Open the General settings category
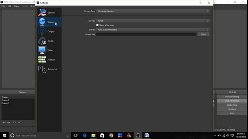248x139 pixels. [x=49, y=12]
